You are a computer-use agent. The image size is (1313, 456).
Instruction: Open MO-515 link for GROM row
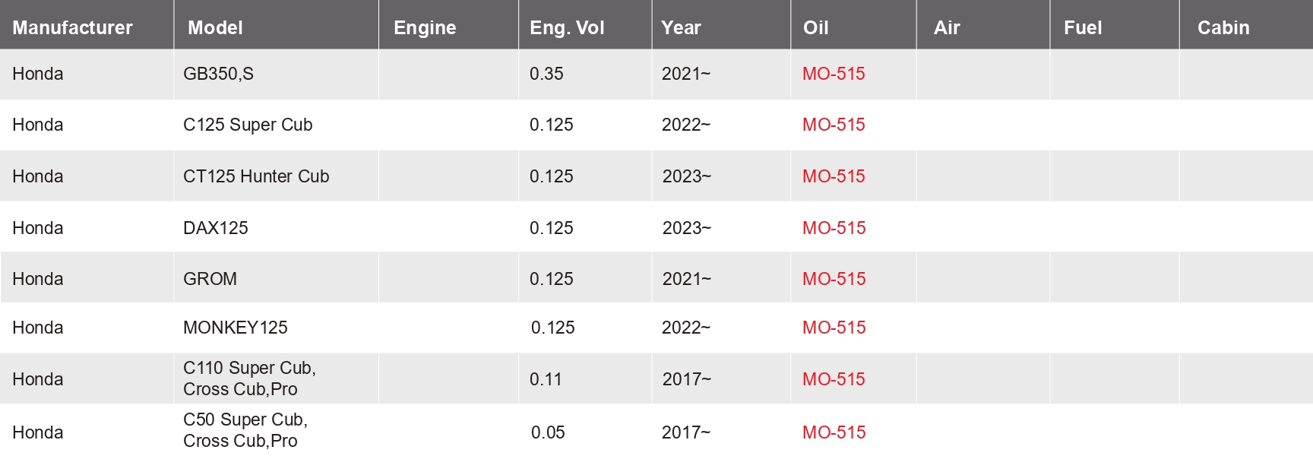click(834, 279)
